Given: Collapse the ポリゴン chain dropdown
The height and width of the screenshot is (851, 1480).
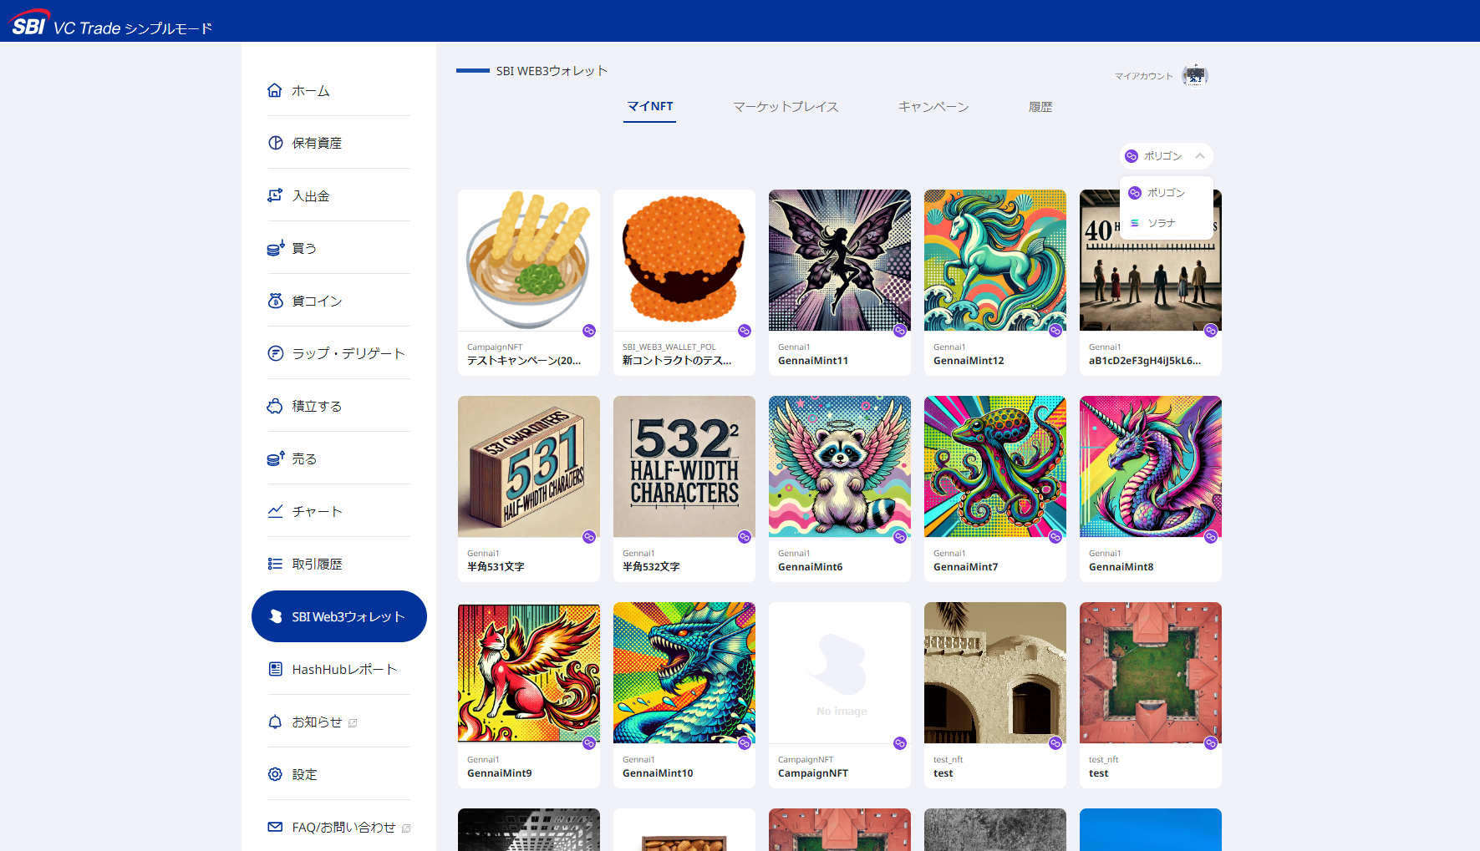Looking at the screenshot, I should tap(1167, 156).
